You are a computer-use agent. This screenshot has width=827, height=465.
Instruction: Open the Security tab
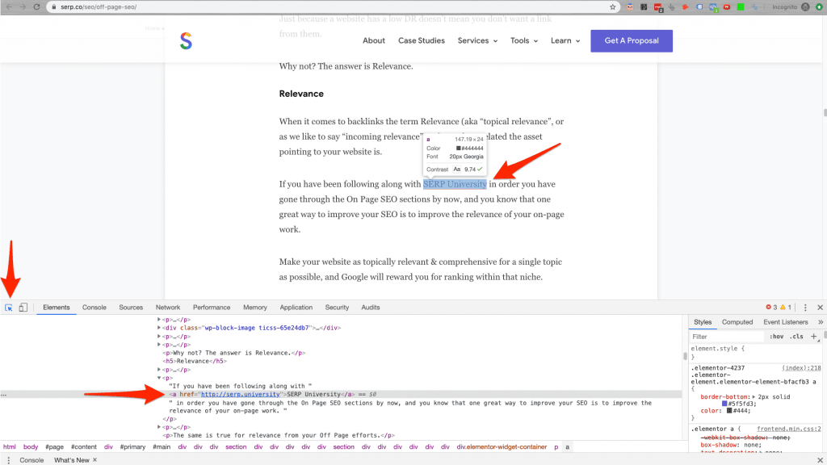pyautogui.click(x=337, y=308)
